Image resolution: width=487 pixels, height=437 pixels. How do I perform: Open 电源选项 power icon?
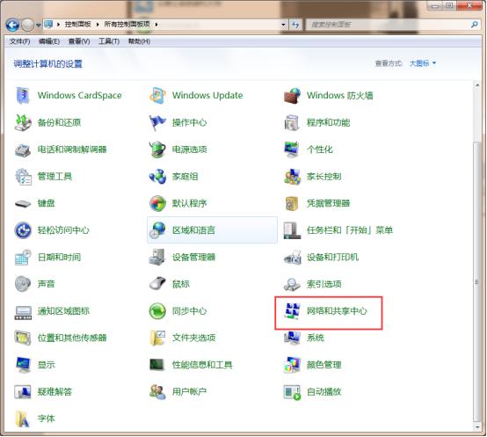(x=157, y=149)
